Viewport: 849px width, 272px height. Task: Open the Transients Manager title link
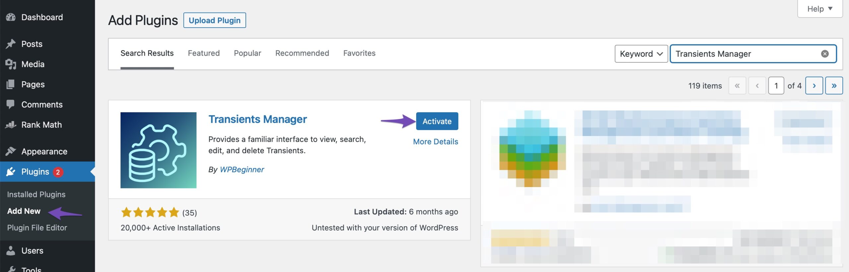tap(258, 119)
